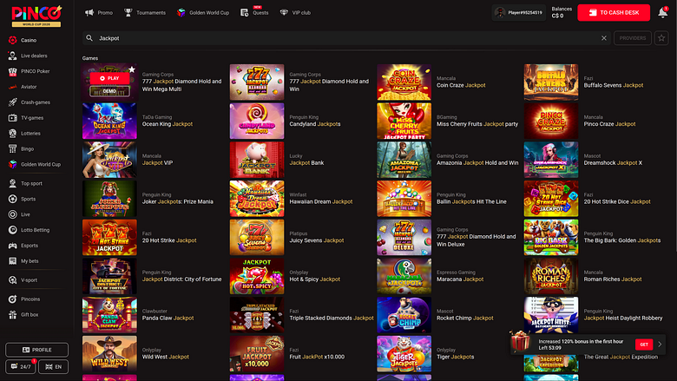677x381 pixels.
Task: Open Hot & Spicy Jackpot thumbnail
Action: [x=257, y=276]
